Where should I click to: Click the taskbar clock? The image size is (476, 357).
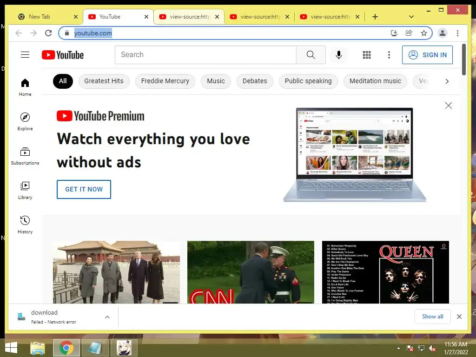(456, 348)
